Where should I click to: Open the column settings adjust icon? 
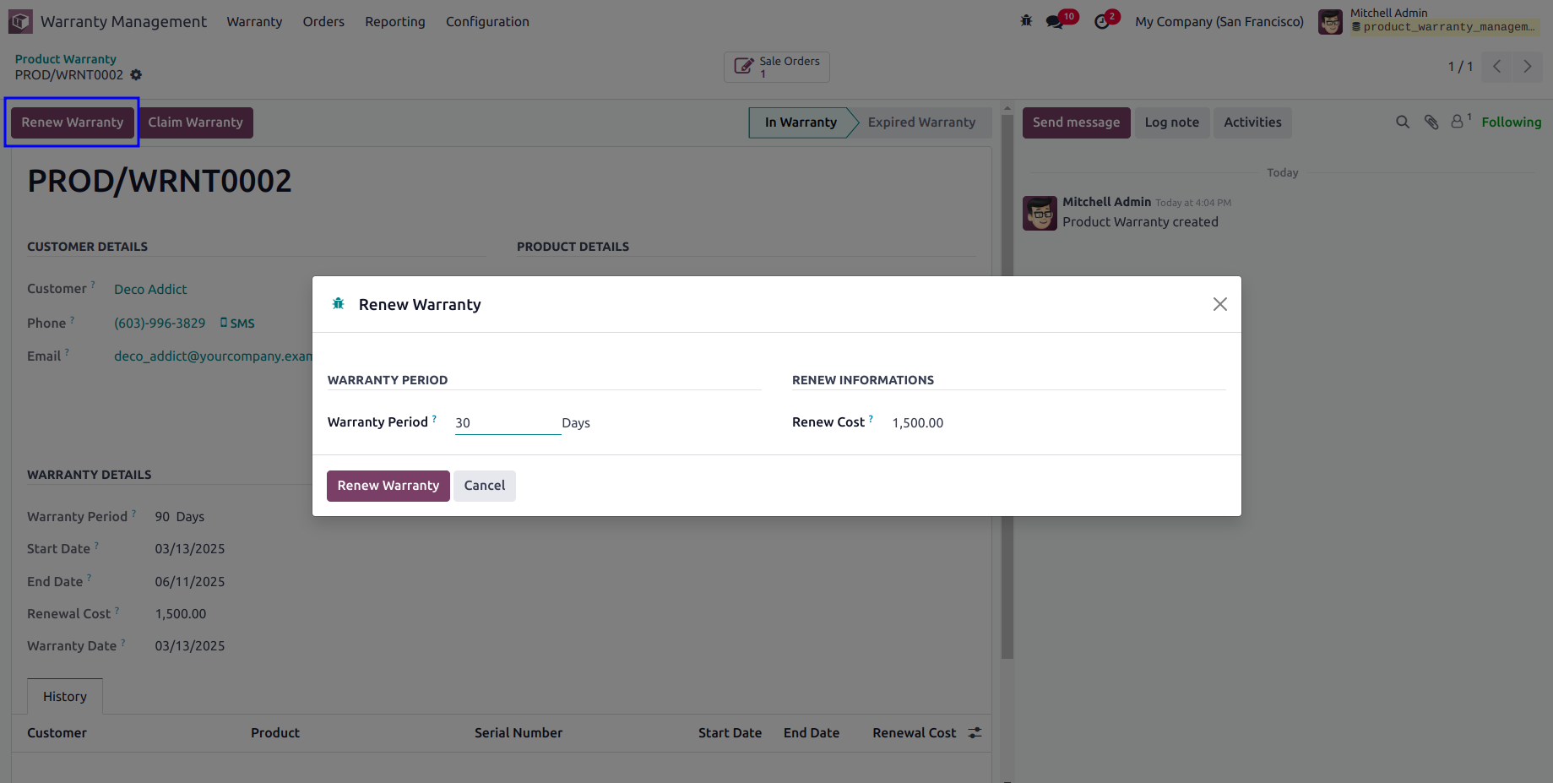[x=975, y=733]
